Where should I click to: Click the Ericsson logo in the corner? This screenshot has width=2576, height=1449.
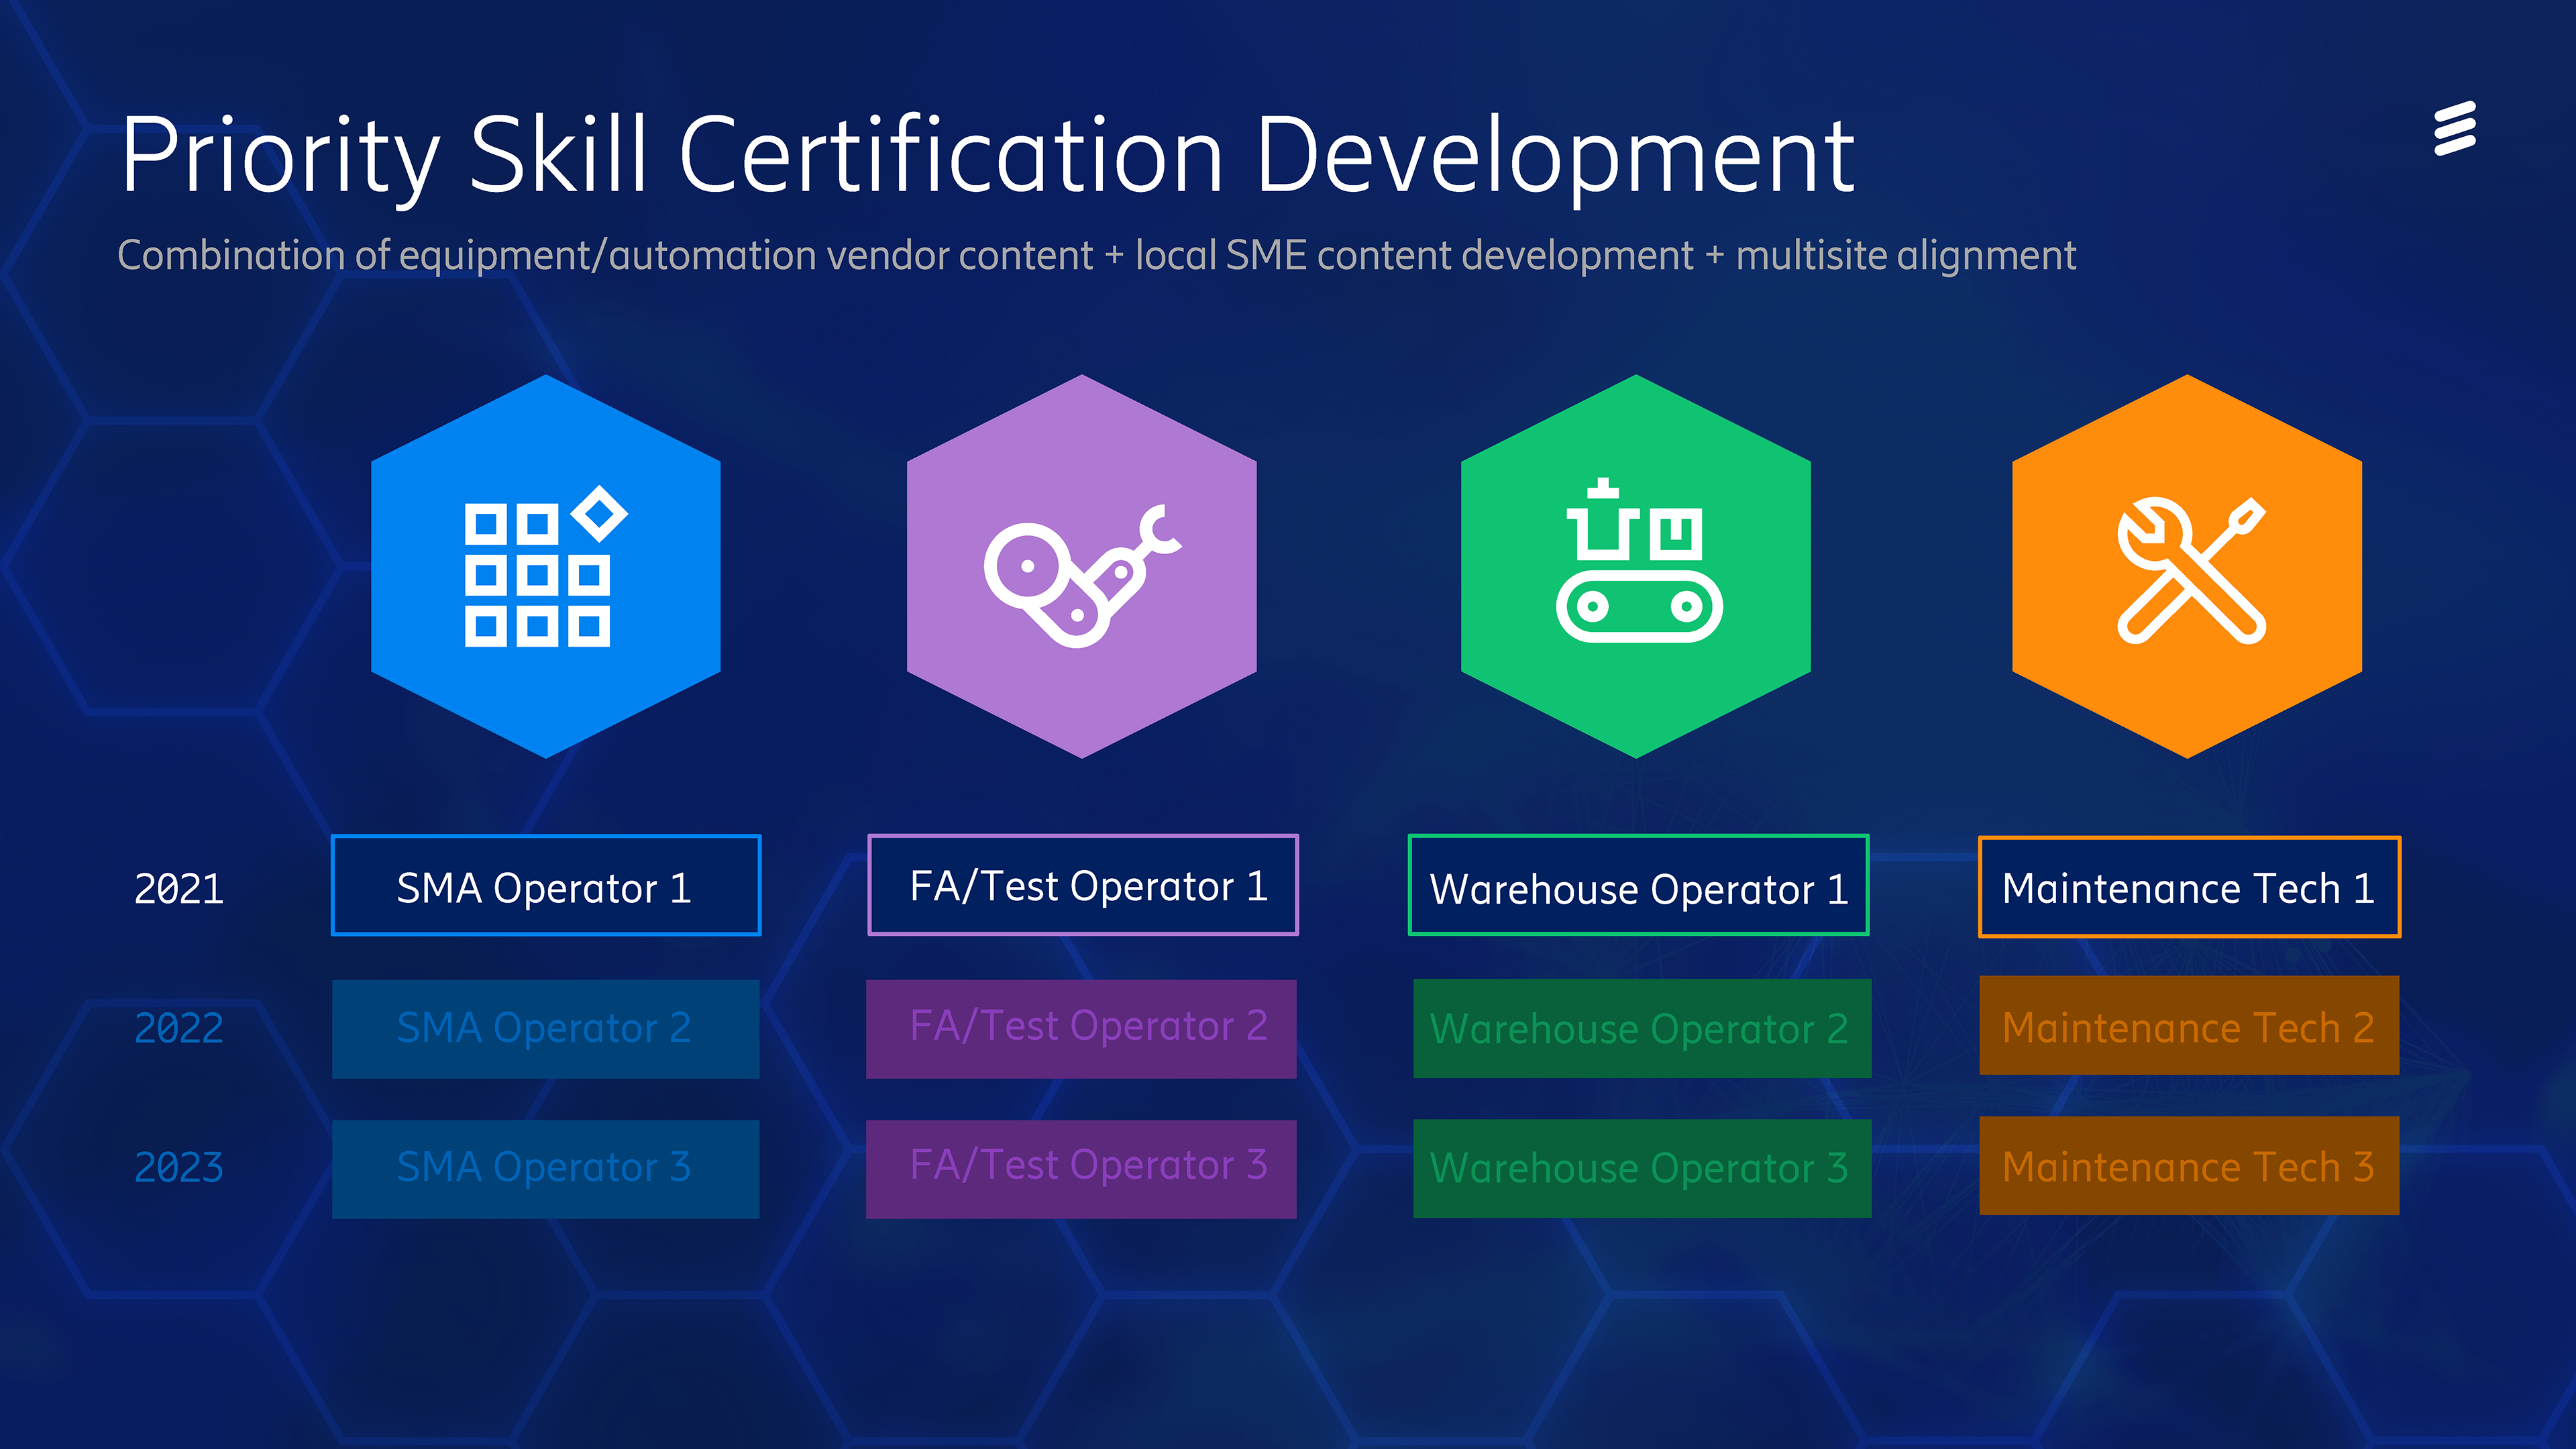click(2455, 128)
